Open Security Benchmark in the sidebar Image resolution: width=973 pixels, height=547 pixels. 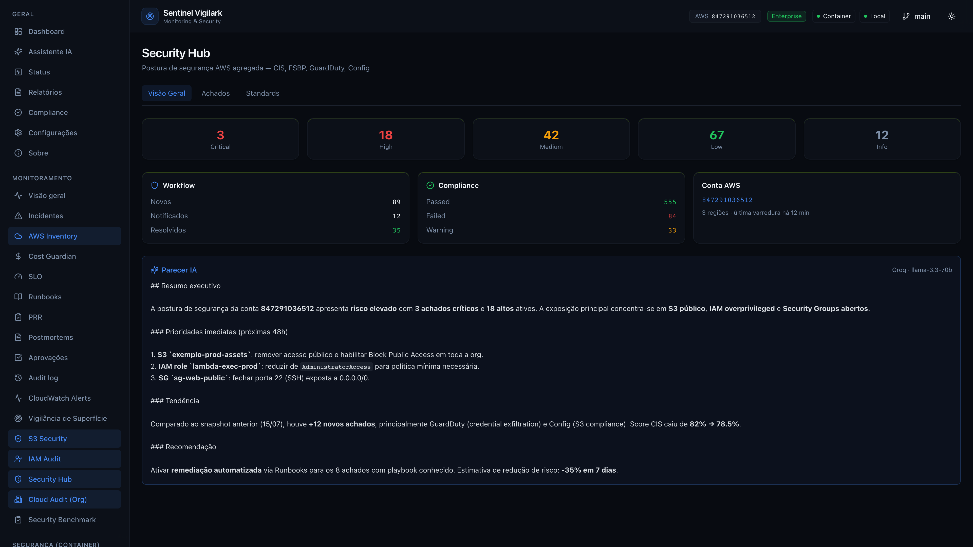pyautogui.click(x=65, y=520)
